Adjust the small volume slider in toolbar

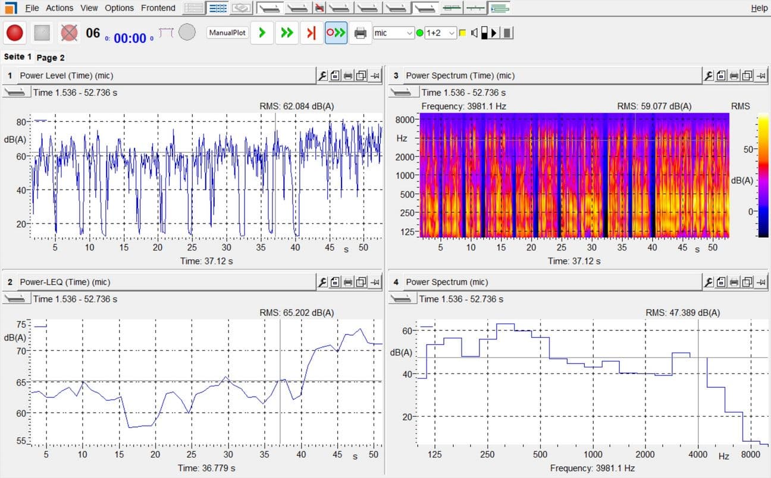484,33
